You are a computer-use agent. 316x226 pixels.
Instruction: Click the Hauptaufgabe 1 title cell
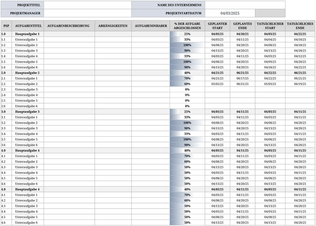click(x=28, y=34)
